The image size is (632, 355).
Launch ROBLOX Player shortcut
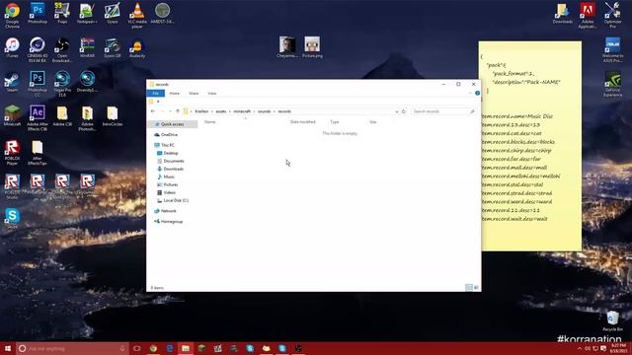point(12,152)
